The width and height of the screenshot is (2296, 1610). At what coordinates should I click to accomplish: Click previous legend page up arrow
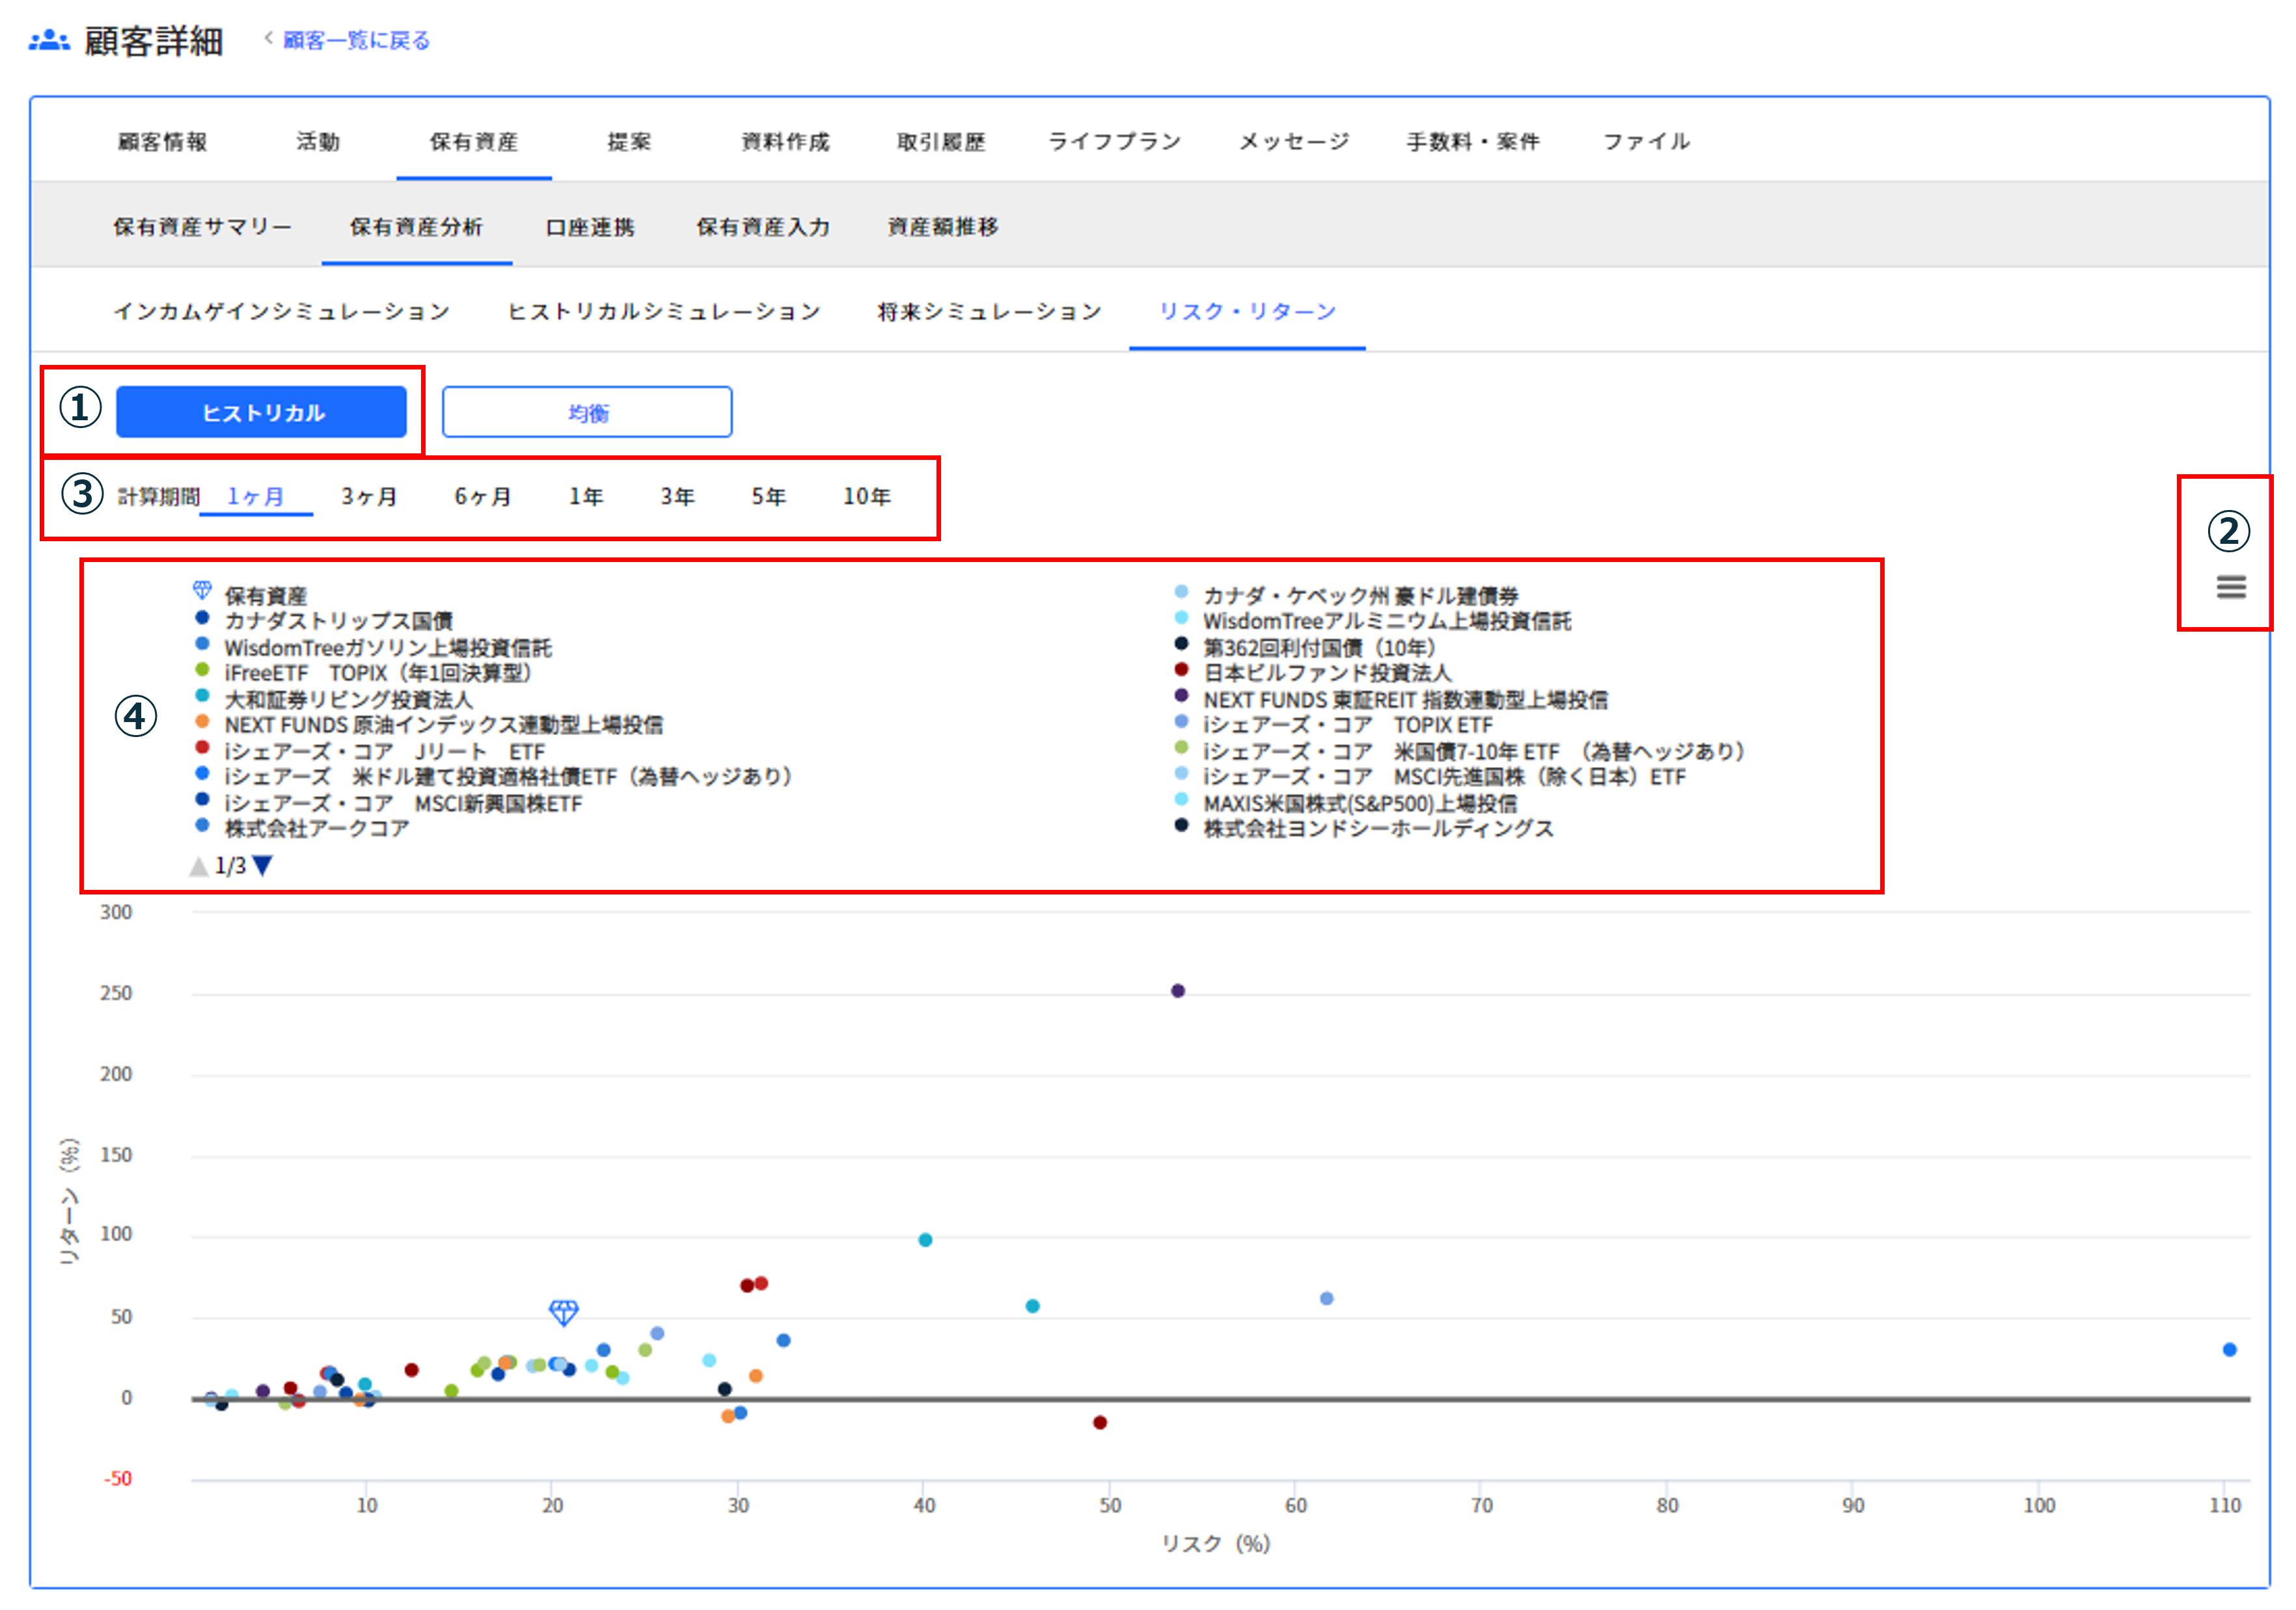pyautogui.click(x=199, y=866)
